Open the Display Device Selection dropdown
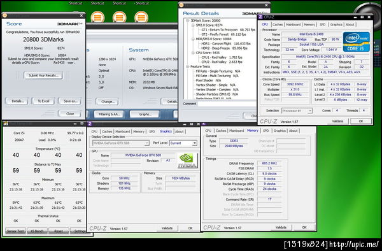This screenshot has width=382, height=251. (146, 143)
